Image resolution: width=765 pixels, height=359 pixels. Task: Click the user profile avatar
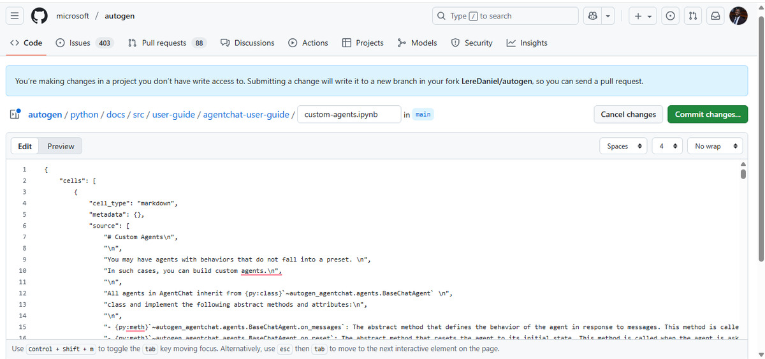pos(738,16)
